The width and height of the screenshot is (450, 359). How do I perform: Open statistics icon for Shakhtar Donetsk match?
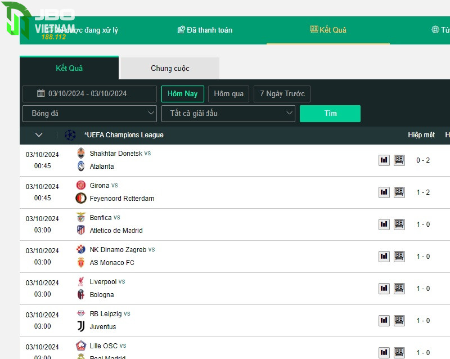384,160
